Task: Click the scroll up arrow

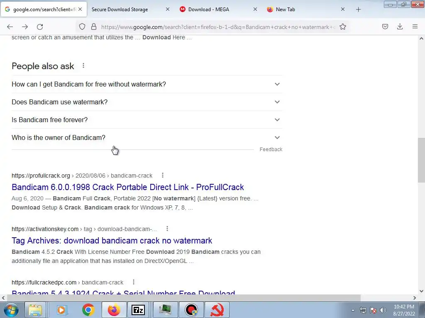Action: pos(421,39)
